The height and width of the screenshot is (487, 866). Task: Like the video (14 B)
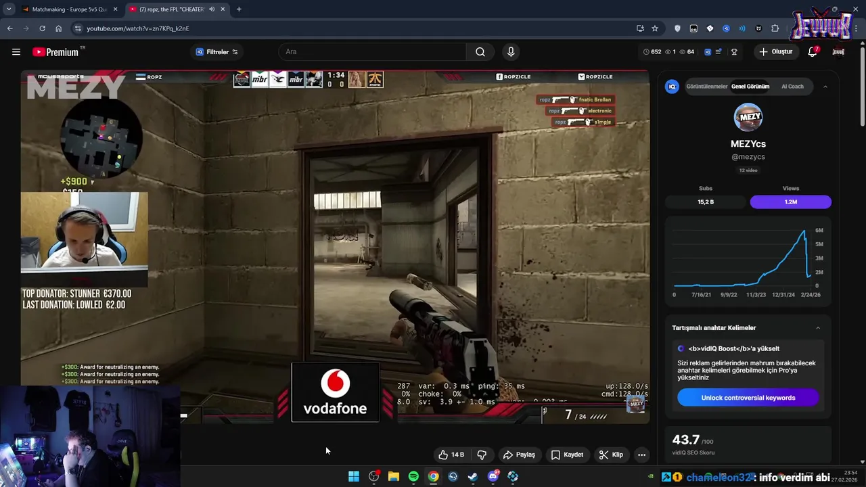(x=451, y=455)
